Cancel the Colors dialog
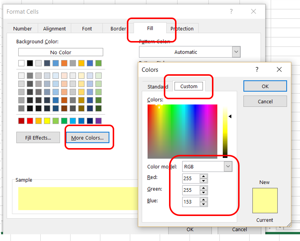The height and width of the screenshot is (241, 300). [x=265, y=101]
